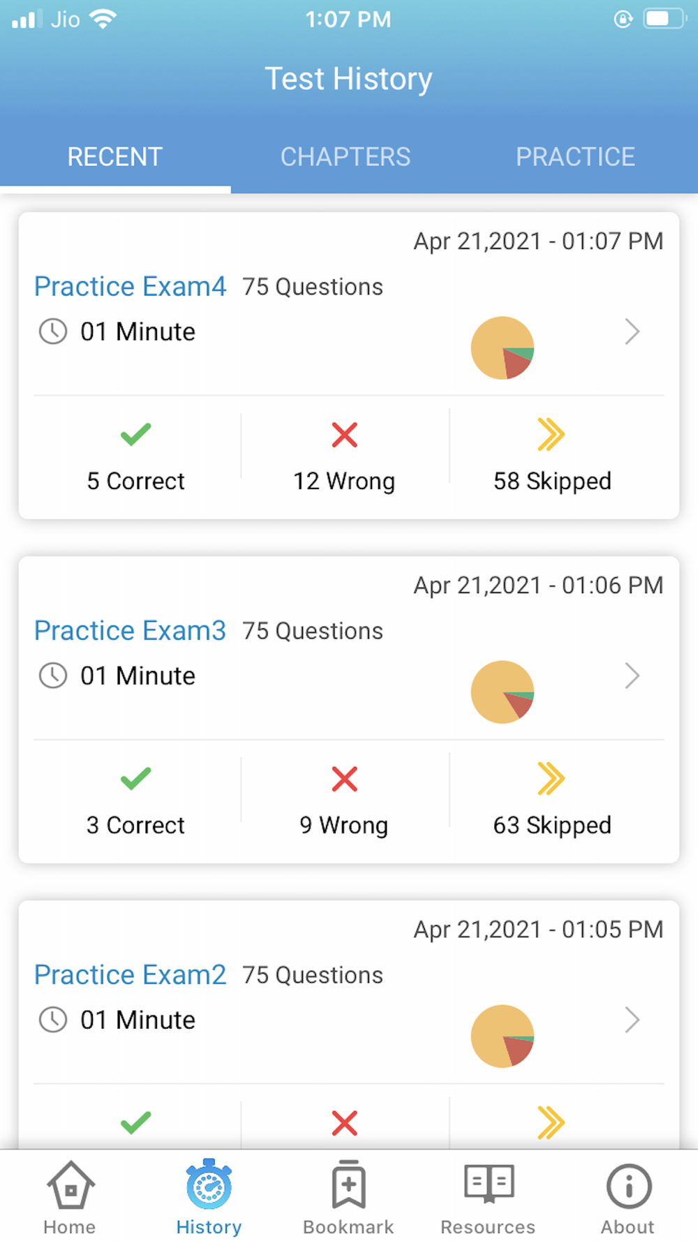This screenshot has height=1241, width=698.
Task: Expand Practice Exam3 details chevron
Action: pos(632,676)
